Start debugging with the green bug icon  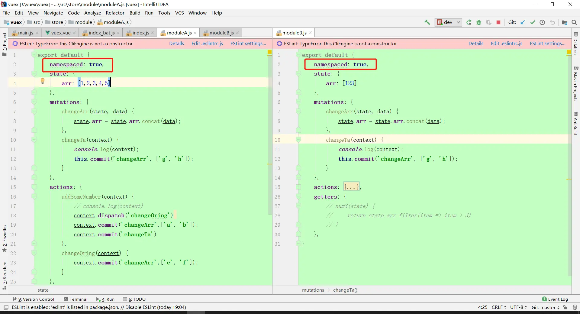[x=479, y=22]
